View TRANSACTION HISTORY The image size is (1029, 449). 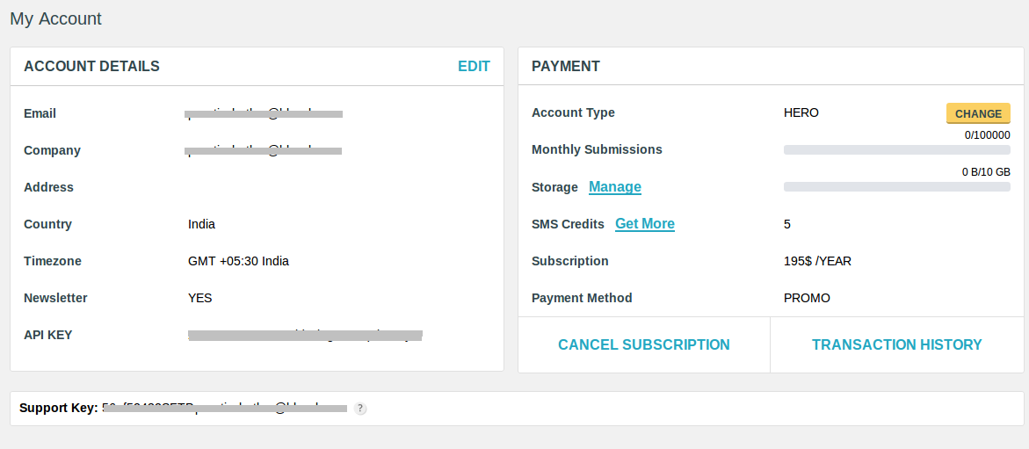(896, 344)
